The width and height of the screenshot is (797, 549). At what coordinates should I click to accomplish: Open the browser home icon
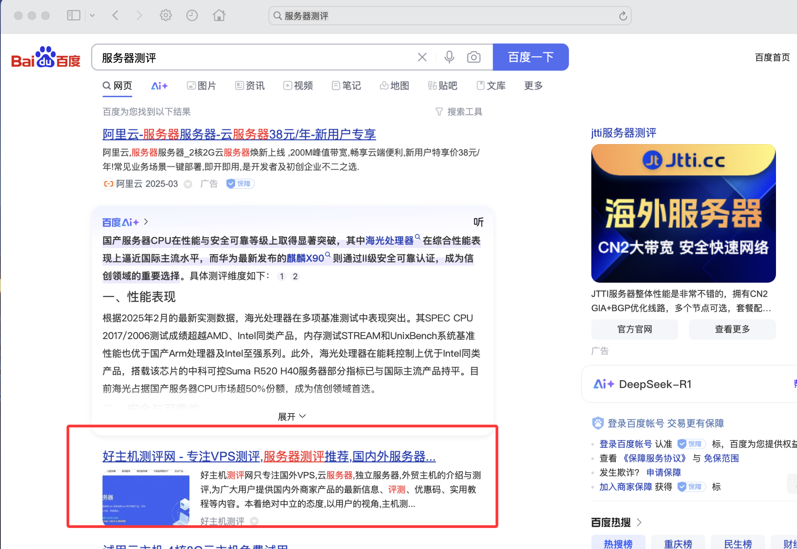pyautogui.click(x=219, y=16)
